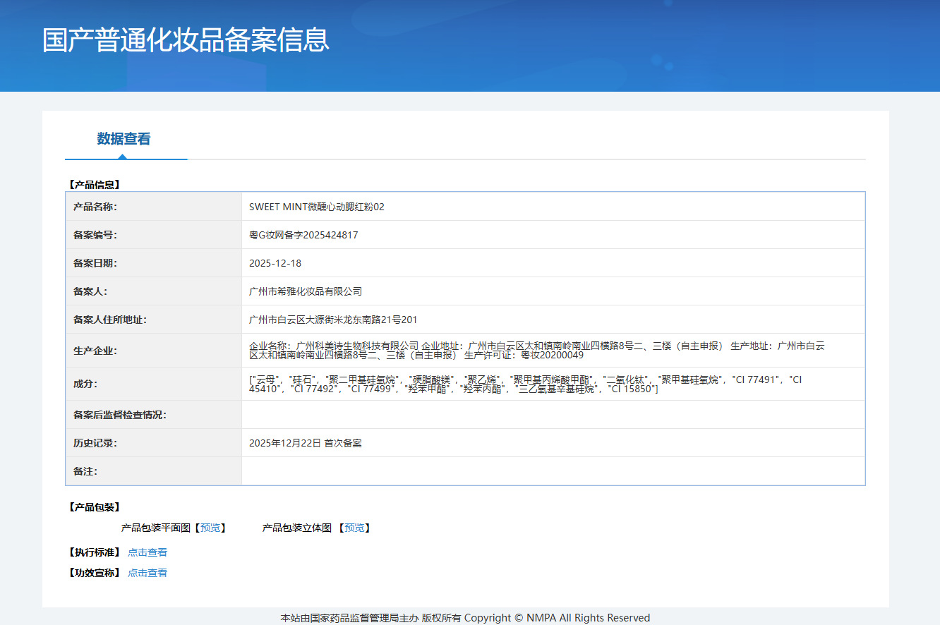Image resolution: width=940 pixels, height=625 pixels.
Task: Click the 产品名称: label cell
Action: click(154, 207)
